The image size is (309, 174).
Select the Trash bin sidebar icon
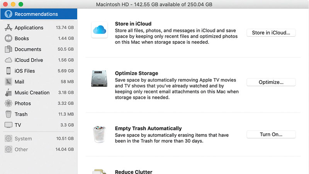[x=8, y=114]
